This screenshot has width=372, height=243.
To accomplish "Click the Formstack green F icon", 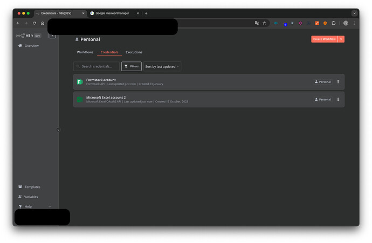I will point(80,82).
